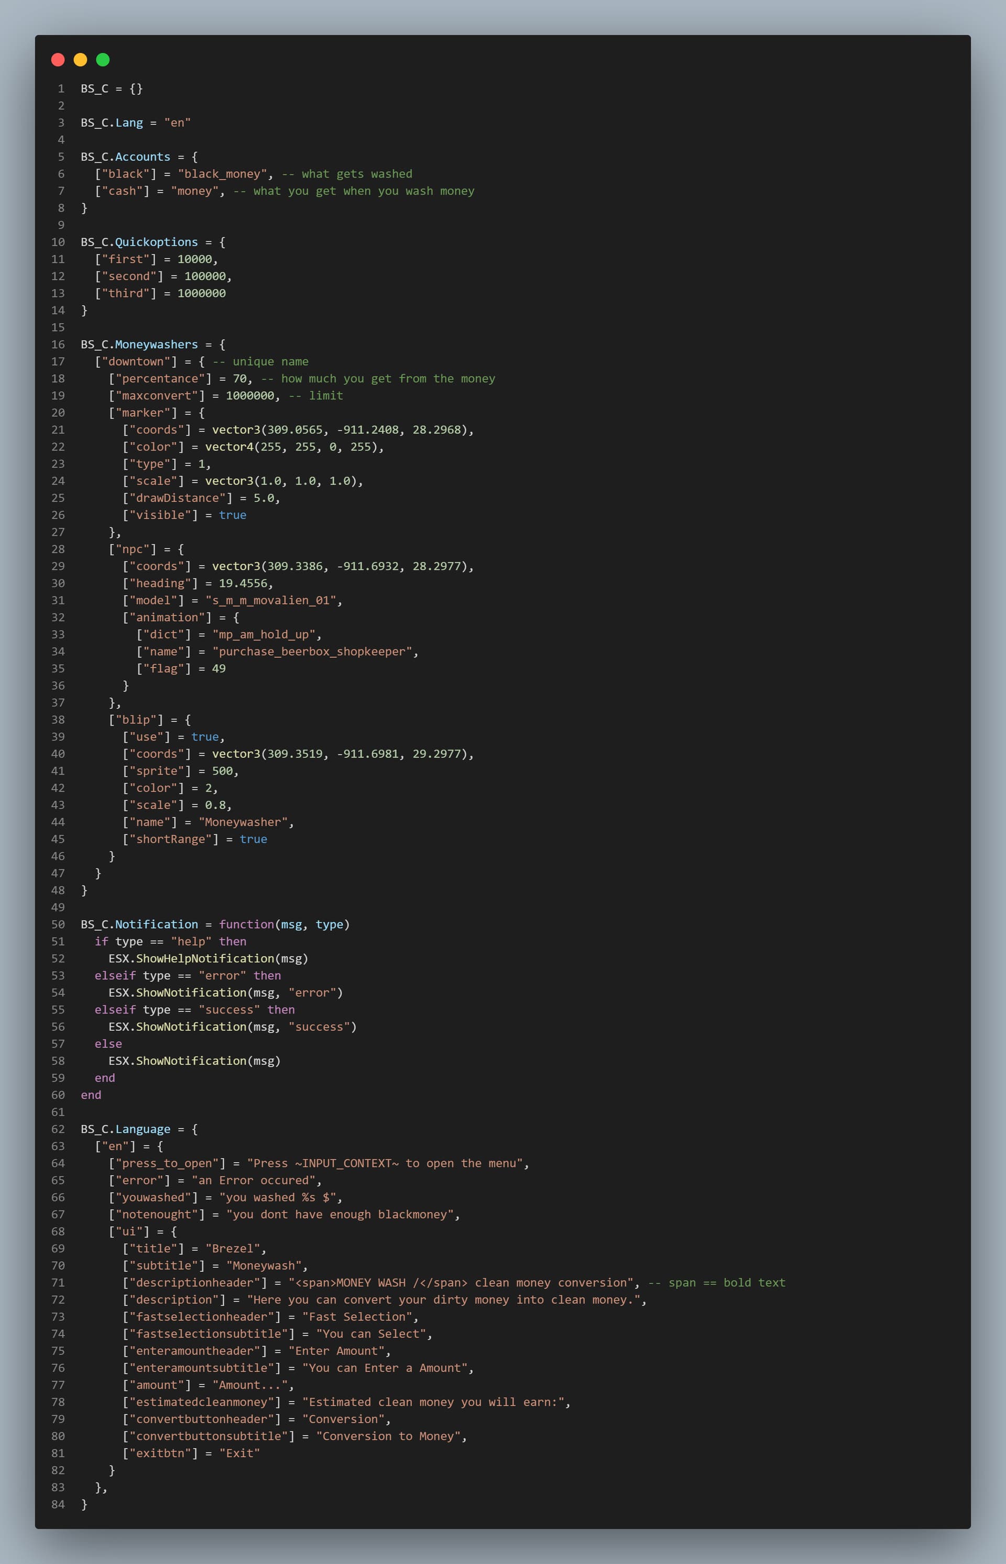Click the "black_money" string on line 6
1006x1564 pixels.
[x=222, y=174]
